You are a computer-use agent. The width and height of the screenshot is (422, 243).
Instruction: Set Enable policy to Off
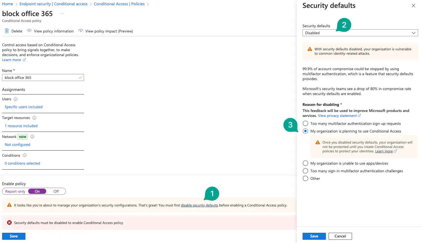coord(56,191)
